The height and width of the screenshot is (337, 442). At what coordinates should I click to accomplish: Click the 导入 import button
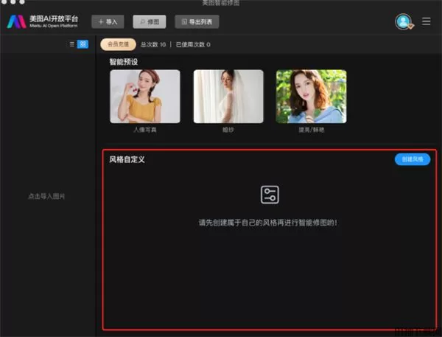(108, 21)
